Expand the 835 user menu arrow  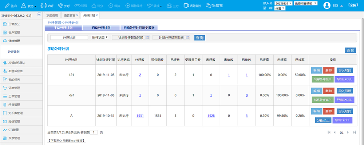(x=342, y=6)
